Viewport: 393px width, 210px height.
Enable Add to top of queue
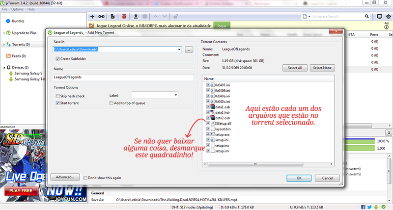tap(112, 103)
